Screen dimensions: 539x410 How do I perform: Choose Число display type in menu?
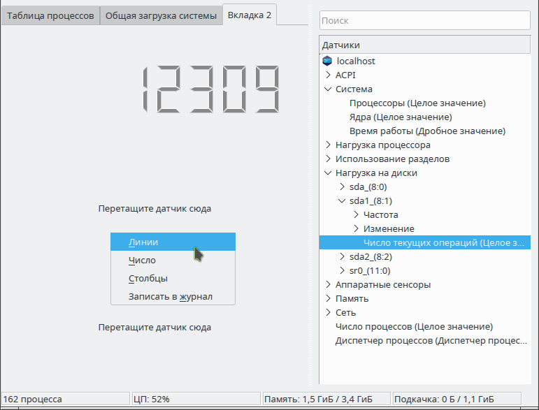click(173, 261)
